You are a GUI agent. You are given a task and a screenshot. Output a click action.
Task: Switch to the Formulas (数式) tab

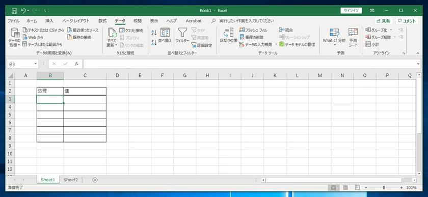[x=102, y=21]
